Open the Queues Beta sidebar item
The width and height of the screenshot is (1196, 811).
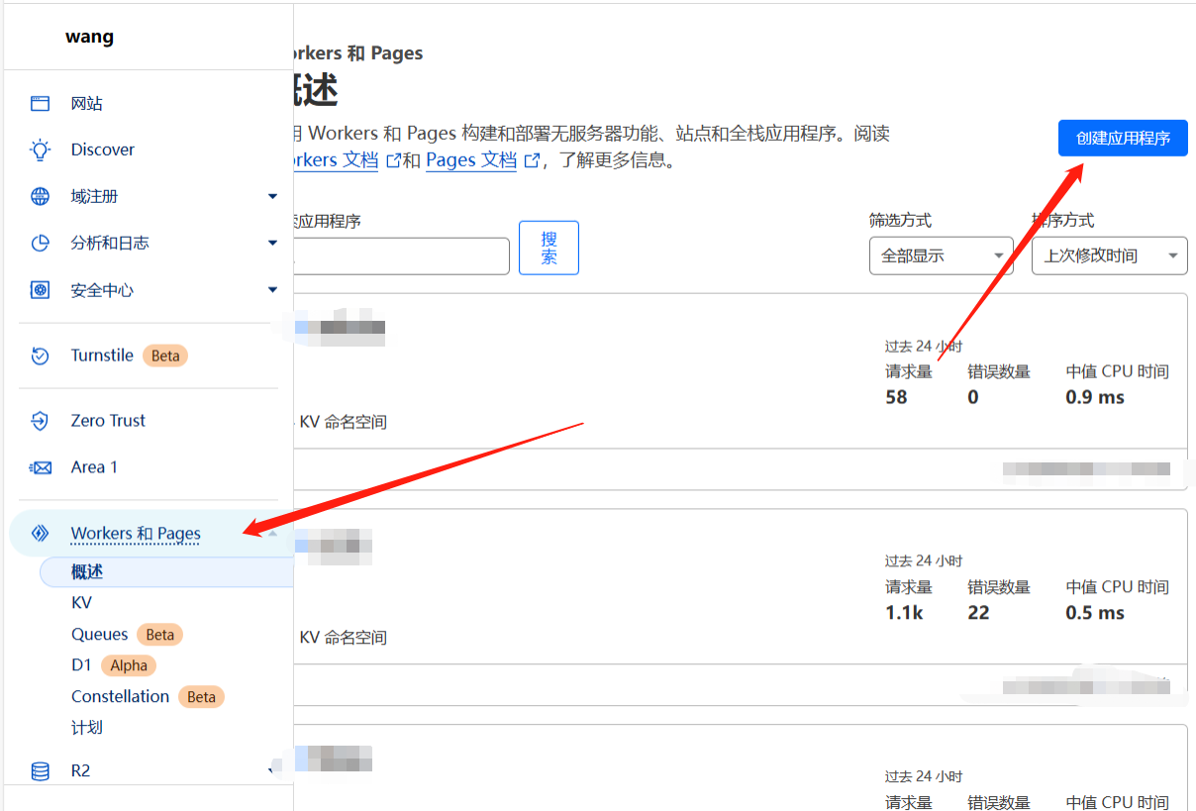click(x=99, y=635)
